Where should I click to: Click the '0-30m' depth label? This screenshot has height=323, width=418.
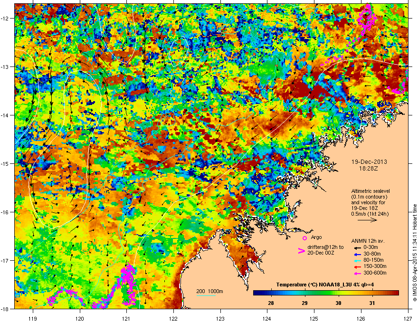(x=370, y=247)
